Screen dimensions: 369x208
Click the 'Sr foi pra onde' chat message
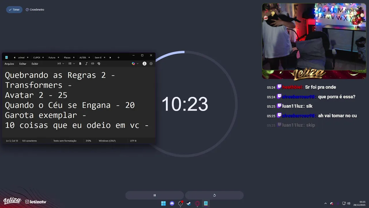(x=321, y=87)
